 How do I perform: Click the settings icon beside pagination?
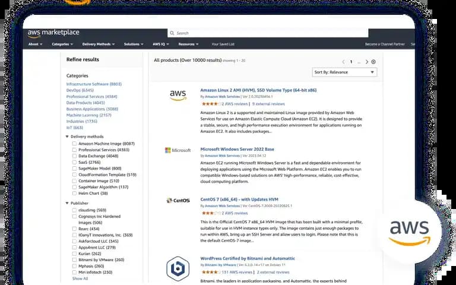(x=373, y=62)
